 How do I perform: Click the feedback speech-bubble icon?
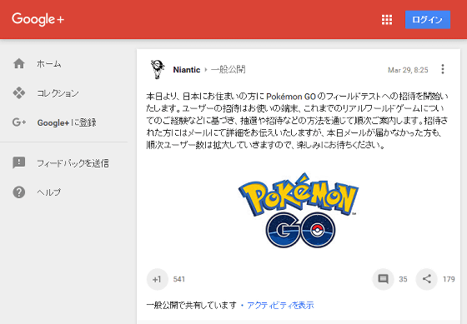pos(19,162)
